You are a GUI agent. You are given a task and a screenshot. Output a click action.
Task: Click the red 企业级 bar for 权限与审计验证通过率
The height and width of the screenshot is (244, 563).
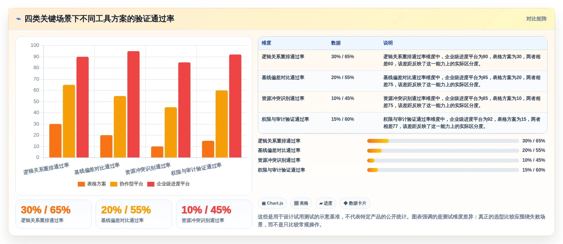(235, 106)
